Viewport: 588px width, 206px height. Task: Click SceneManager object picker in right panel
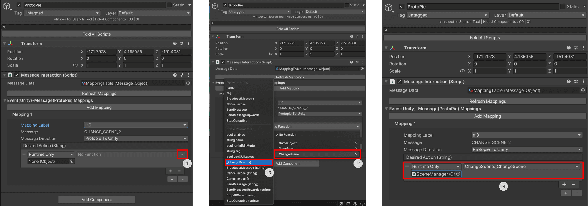(x=458, y=174)
